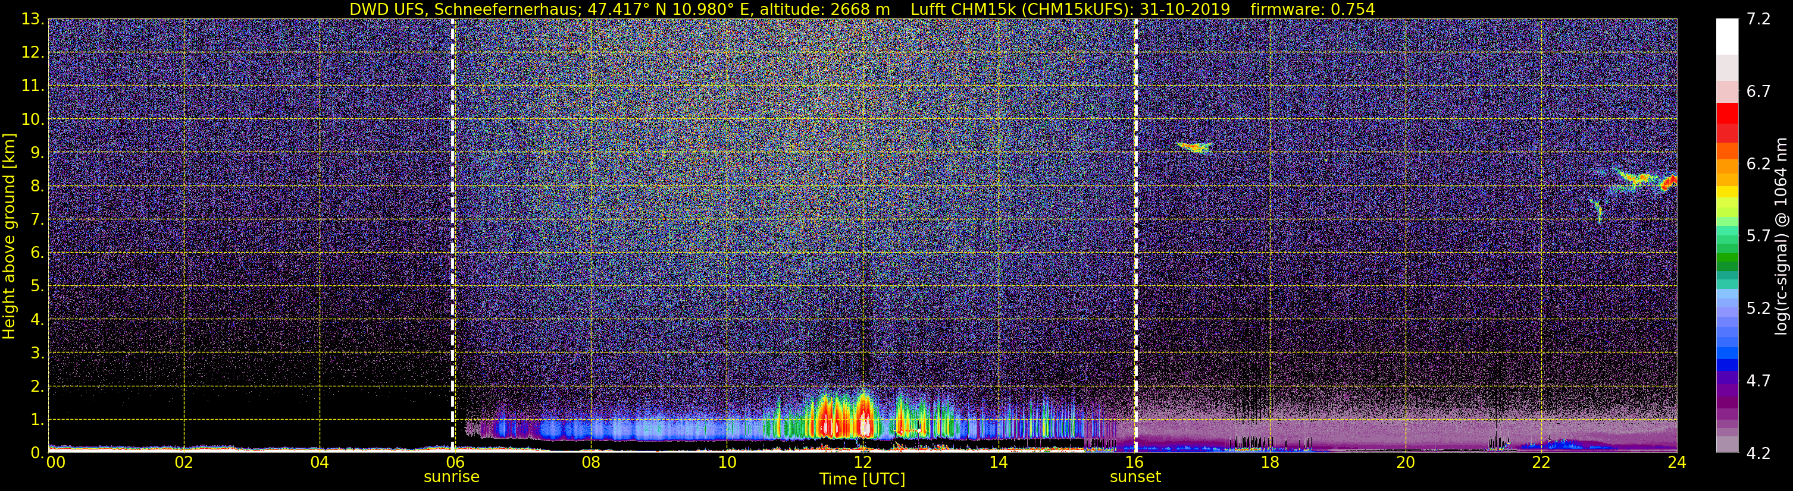Click the small cloud echo near 9 km after sunset
The image size is (1793, 491).
tap(1194, 147)
